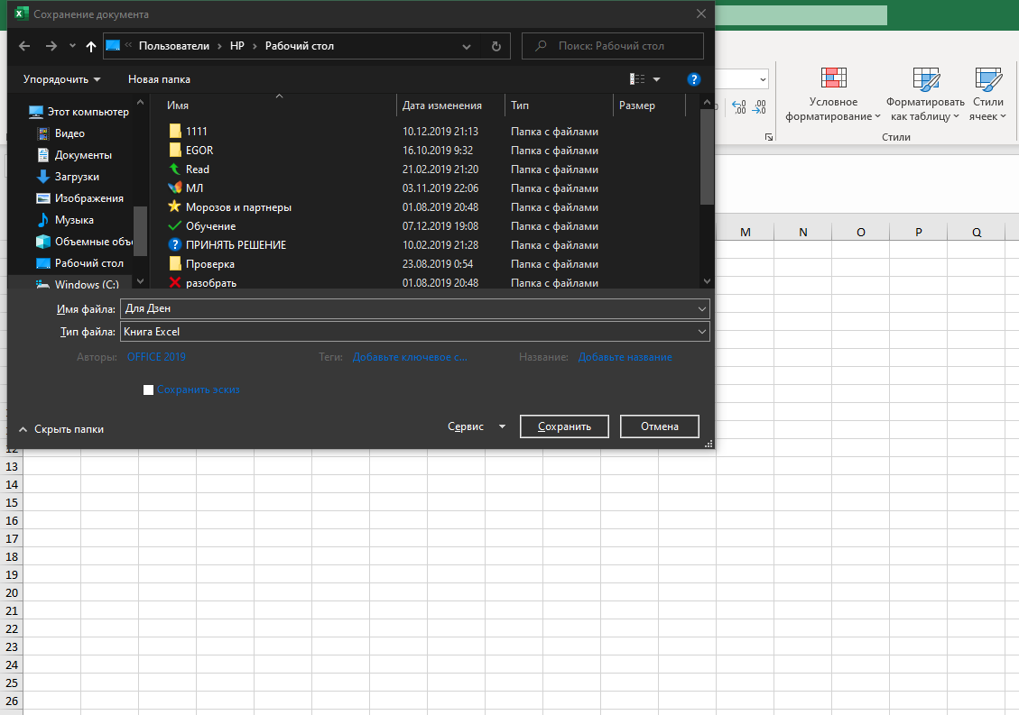Image resolution: width=1019 pixels, height=715 pixels.
Task: Add a title via Добавьте название
Action: [x=625, y=356]
